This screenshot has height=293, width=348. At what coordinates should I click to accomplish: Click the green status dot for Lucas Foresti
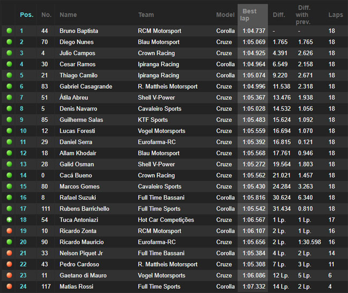click(9, 131)
